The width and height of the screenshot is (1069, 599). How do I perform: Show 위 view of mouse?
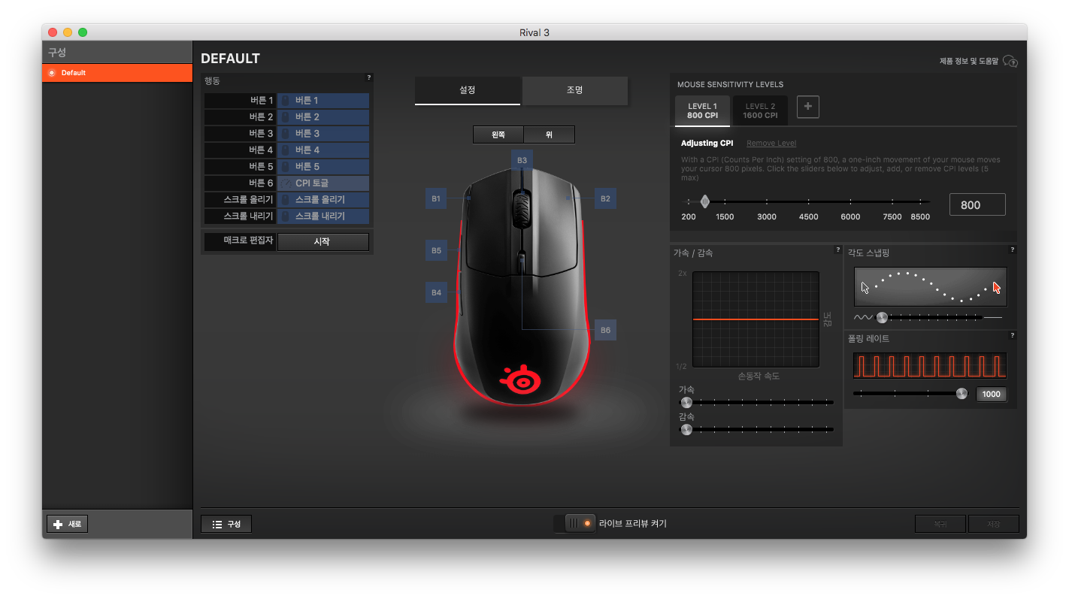click(549, 135)
